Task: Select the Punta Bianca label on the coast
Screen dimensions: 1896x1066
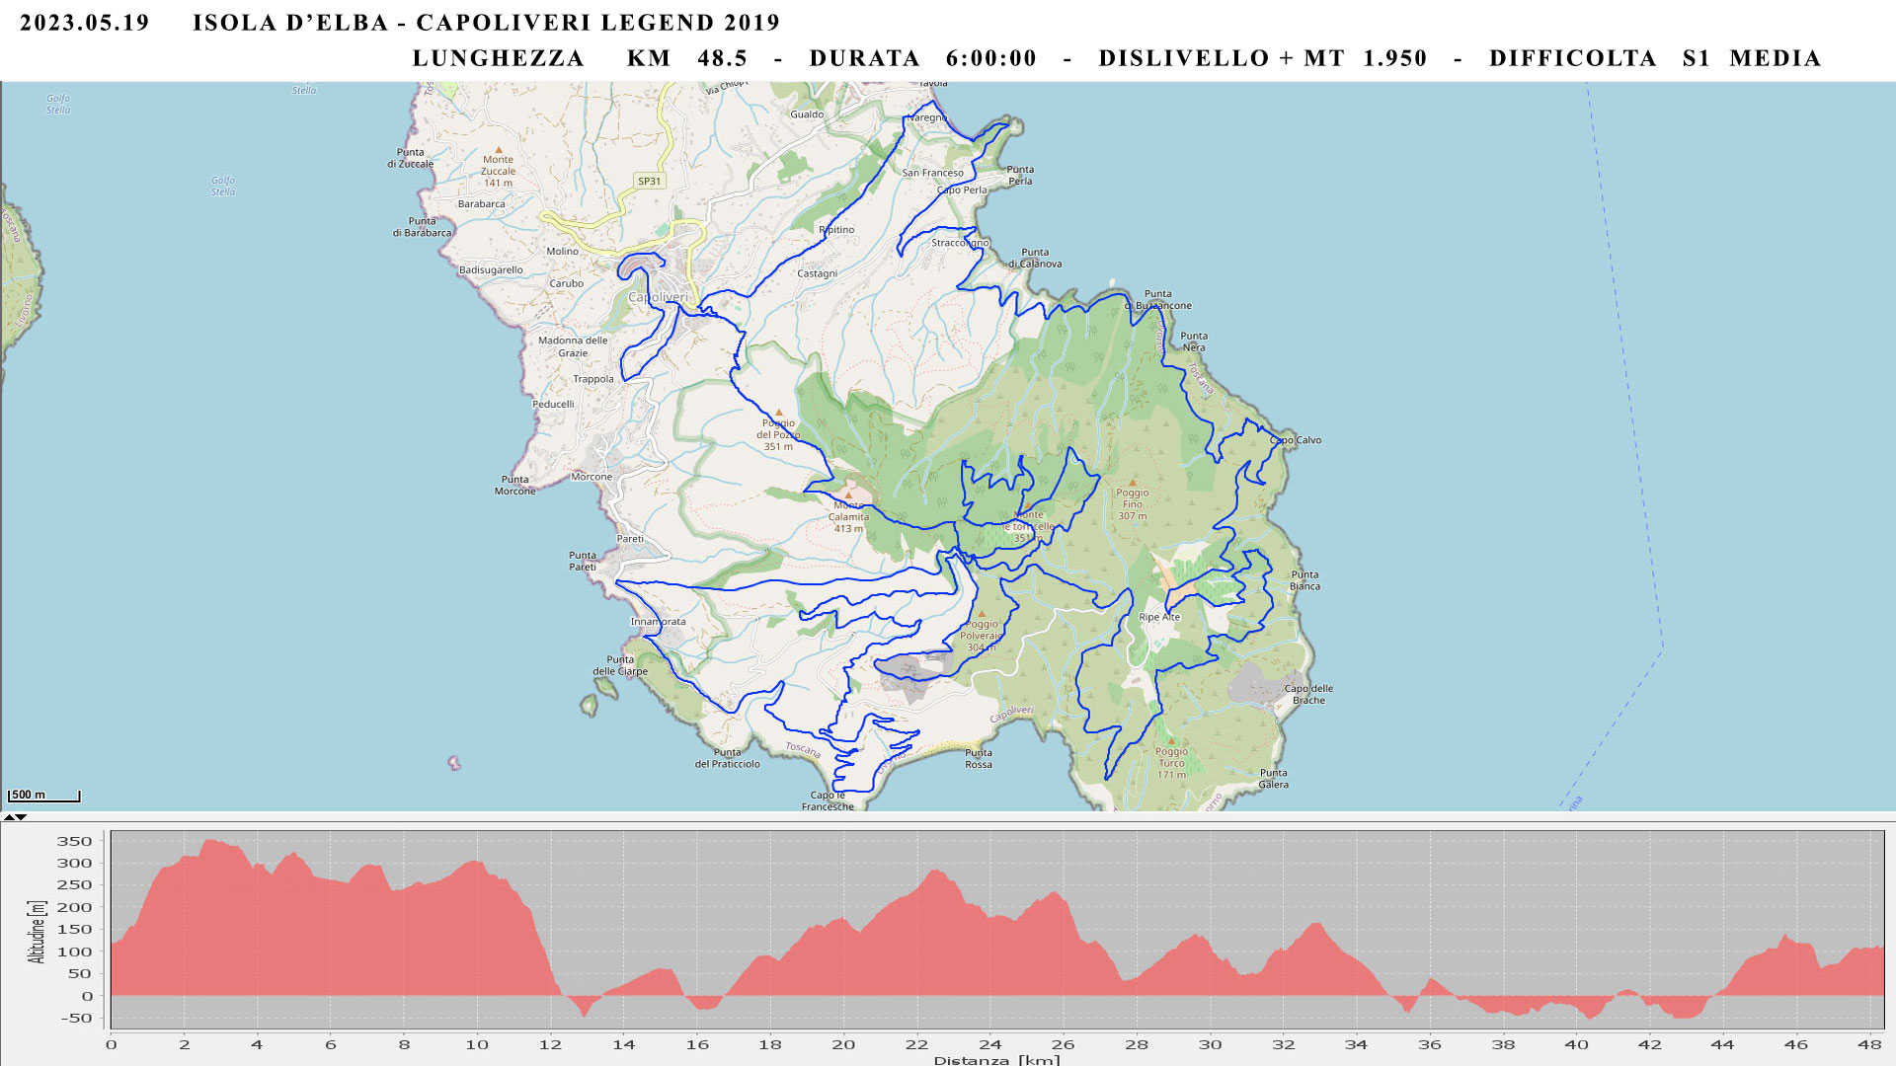Action: (x=1304, y=580)
